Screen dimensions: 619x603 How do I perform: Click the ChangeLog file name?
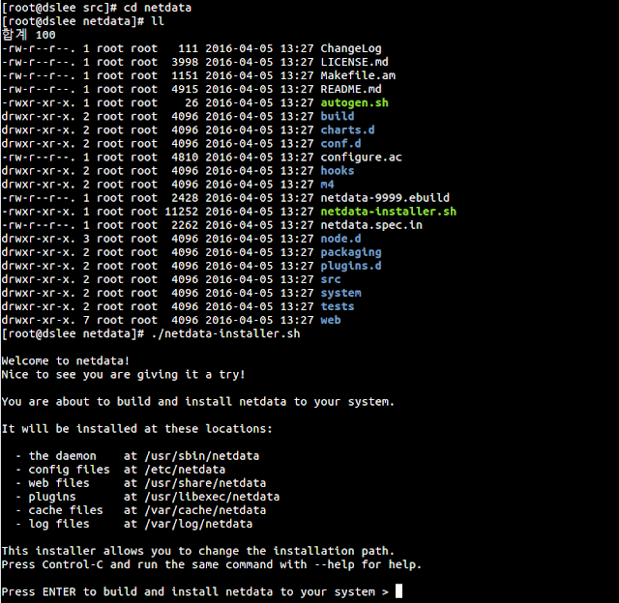pyautogui.click(x=350, y=48)
